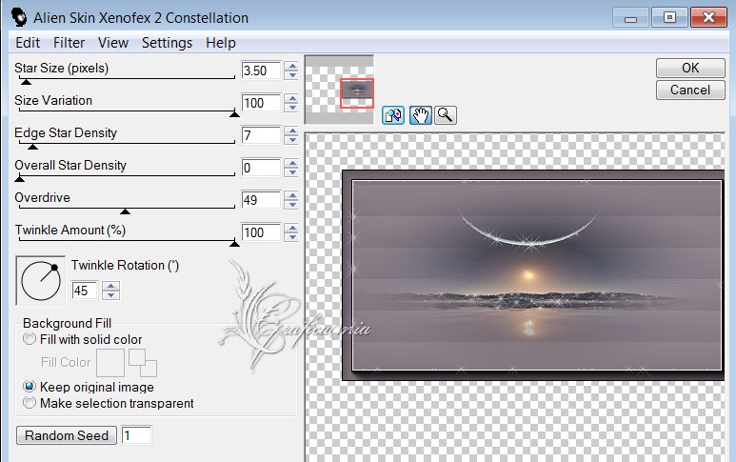The width and height of the screenshot is (736, 462).
Task: Click the Twinkle Amount slider handle
Action: pos(234,244)
